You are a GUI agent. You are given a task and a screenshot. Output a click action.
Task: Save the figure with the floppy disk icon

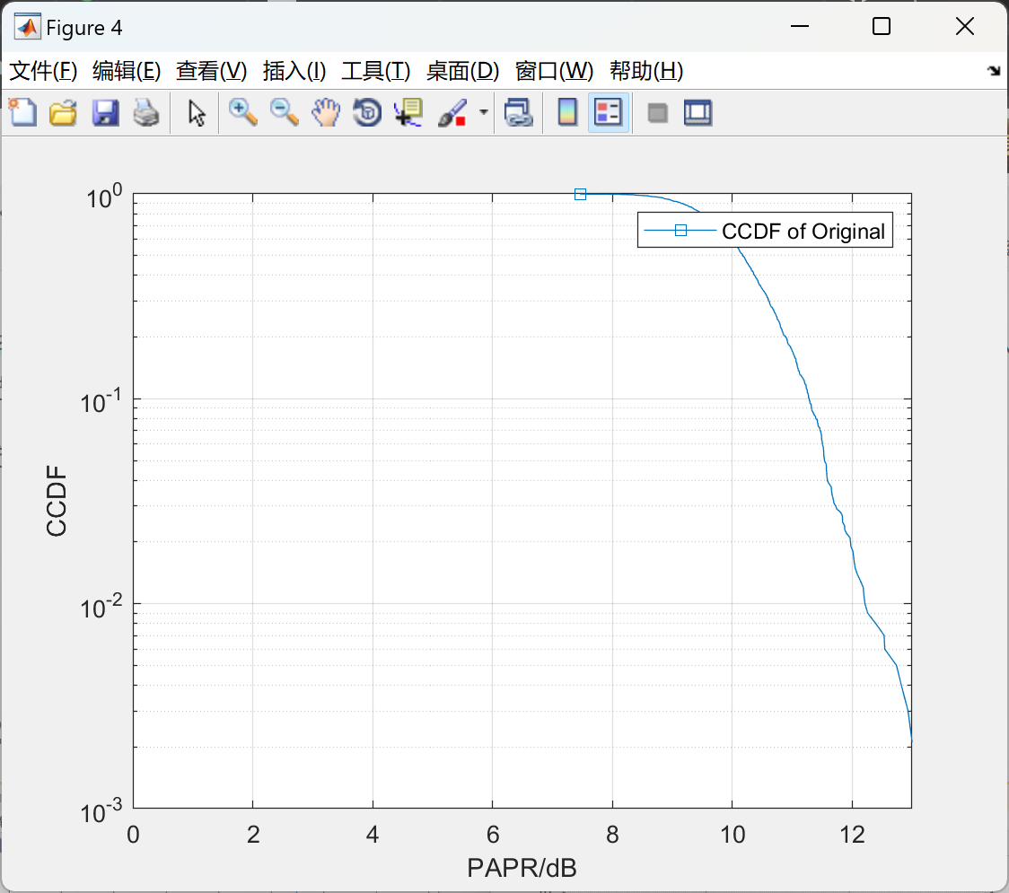click(105, 112)
